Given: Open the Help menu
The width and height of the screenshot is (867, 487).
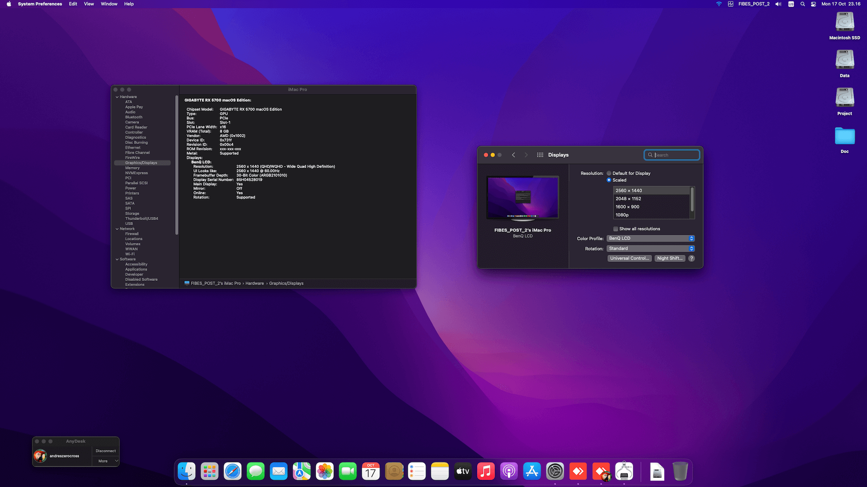Looking at the screenshot, I should (129, 4).
